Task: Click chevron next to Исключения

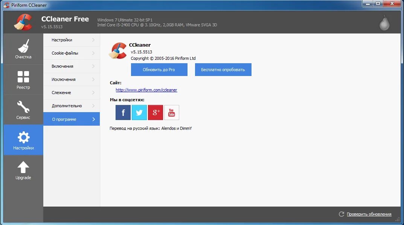Action: point(93,79)
